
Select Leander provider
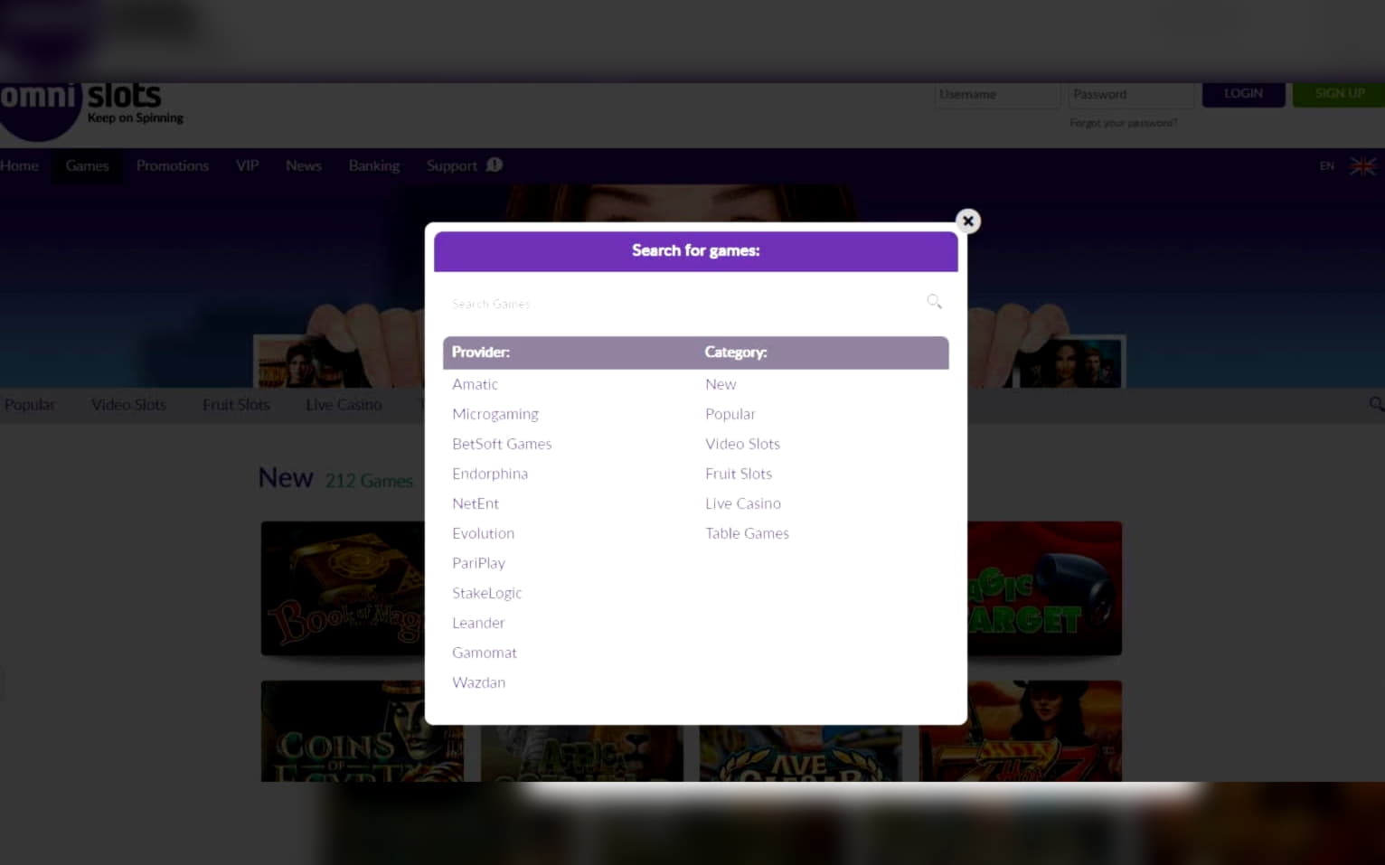[478, 623]
